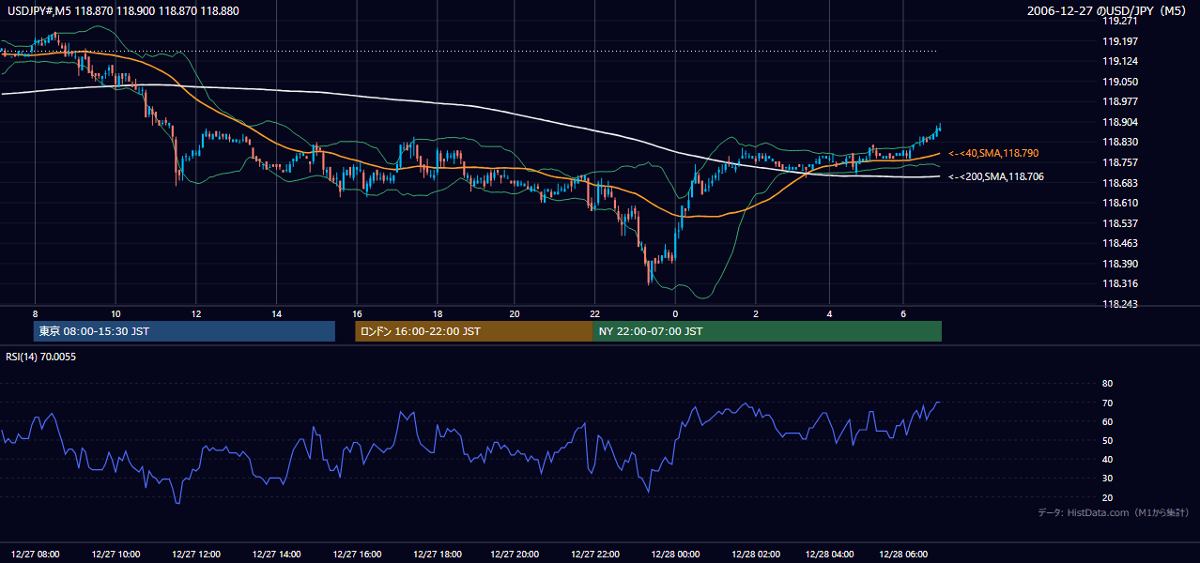Click the 119.050 price axis label

click(1119, 82)
